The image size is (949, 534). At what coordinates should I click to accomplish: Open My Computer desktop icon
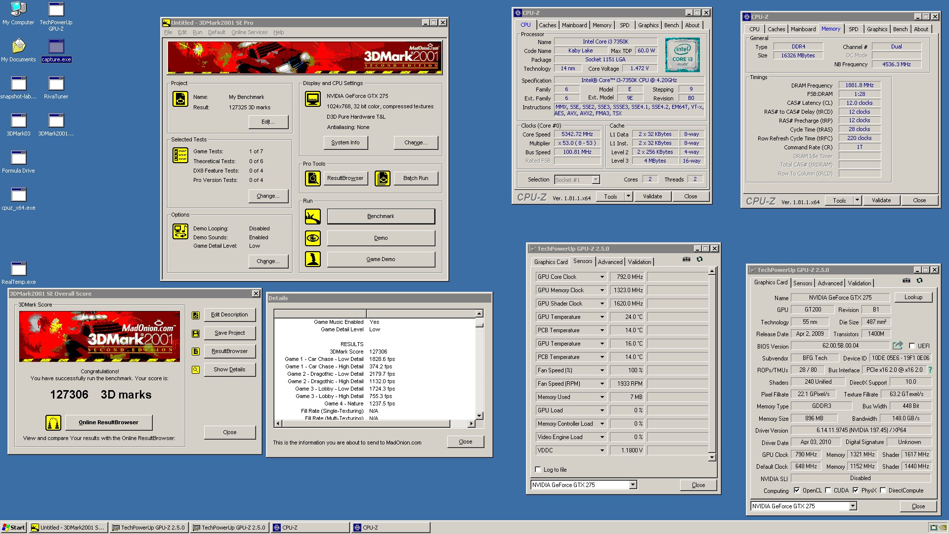coord(18,13)
